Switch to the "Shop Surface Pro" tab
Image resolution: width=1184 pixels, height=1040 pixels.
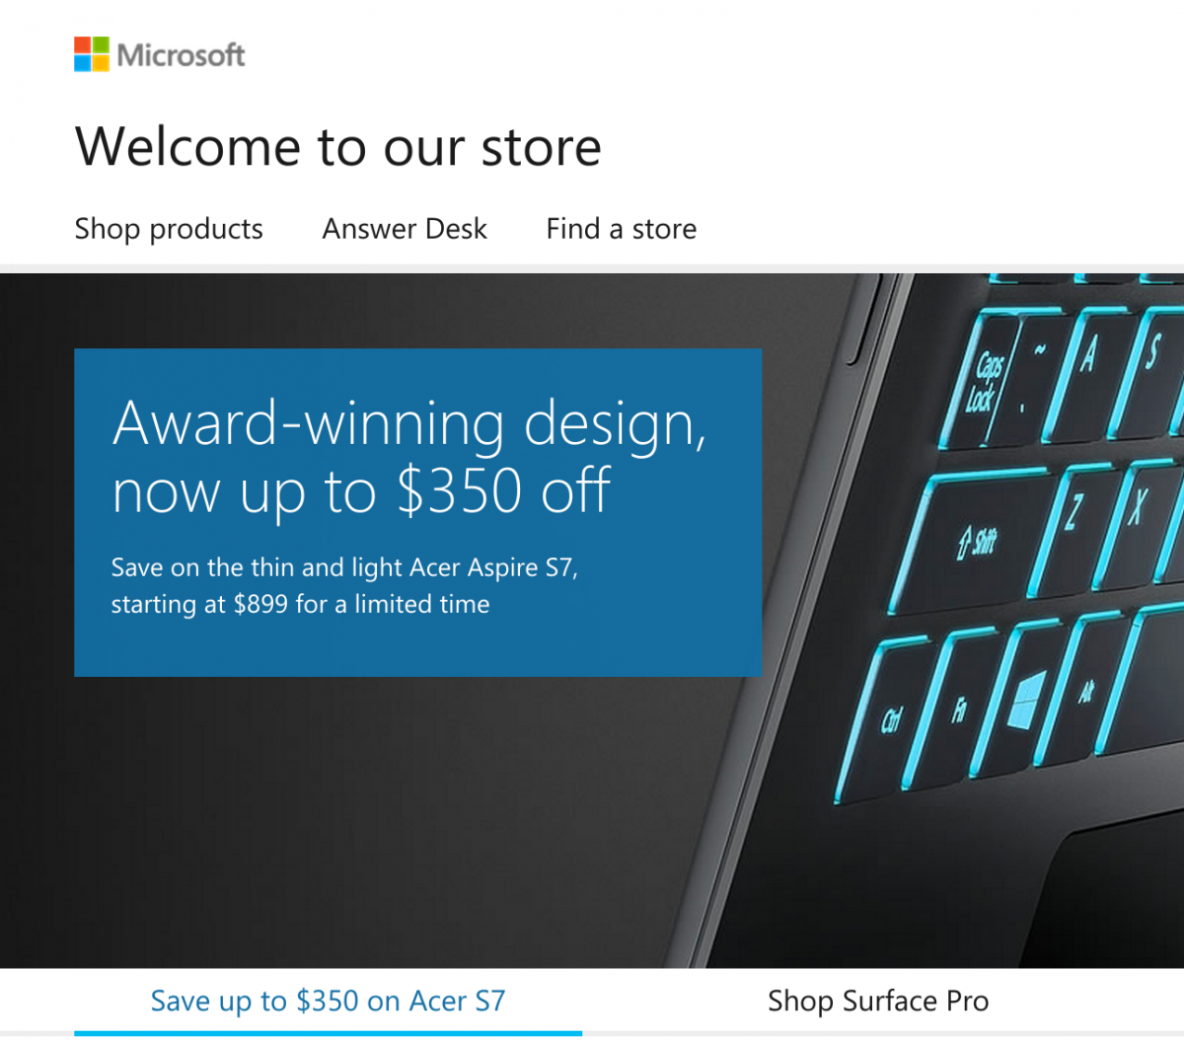point(878,1001)
